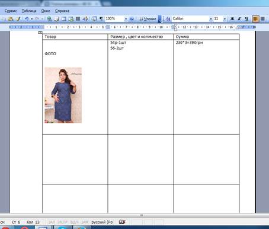This screenshot has height=229, width=269.
Task: Click the spelling check book icon
Action: click(x=122, y=222)
